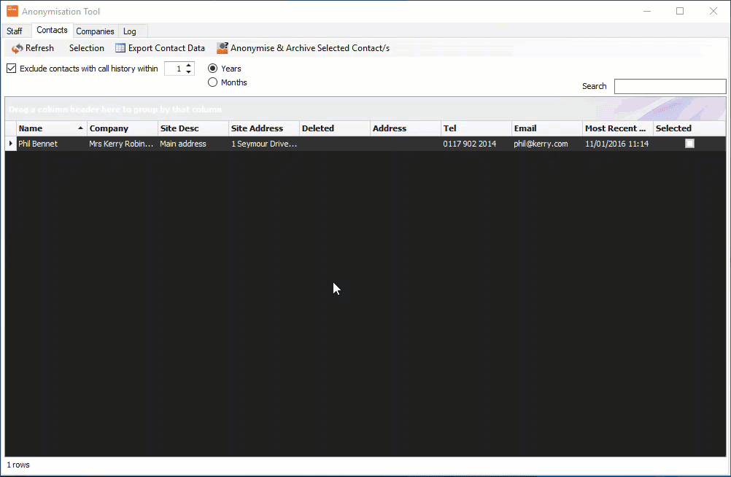The height and width of the screenshot is (477, 731).
Task: Sort by the Site Desc column header
Action: 193,128
